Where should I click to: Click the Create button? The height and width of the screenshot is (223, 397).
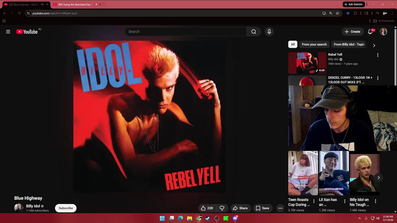352,32
